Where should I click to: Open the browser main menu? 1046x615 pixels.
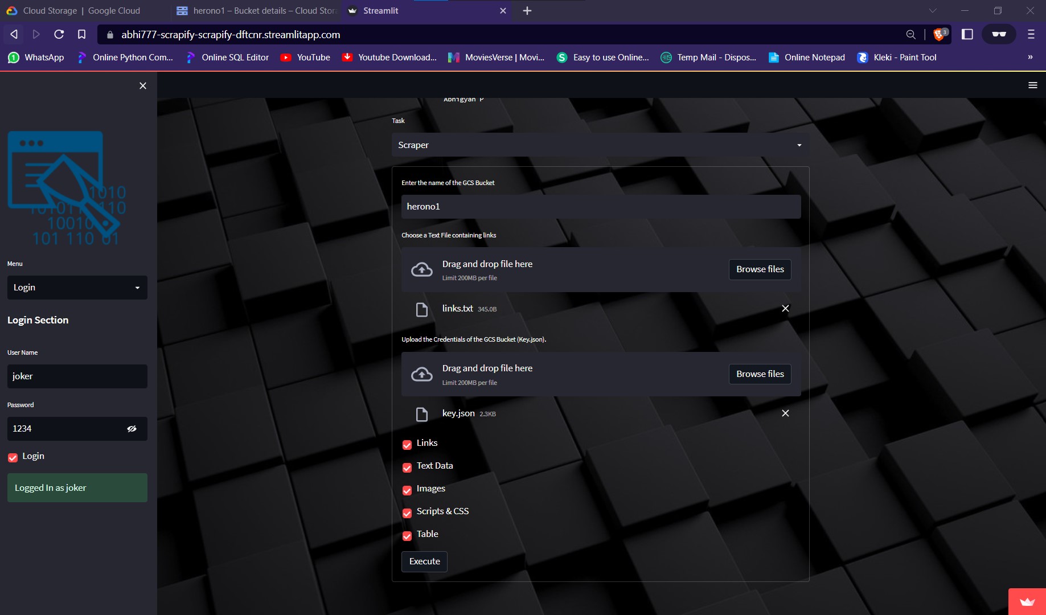click(x=1031, y=35)
